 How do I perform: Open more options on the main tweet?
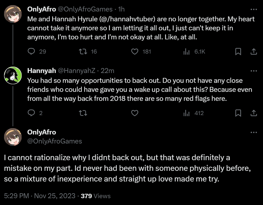pyautogui.click(x=254, y=132)
